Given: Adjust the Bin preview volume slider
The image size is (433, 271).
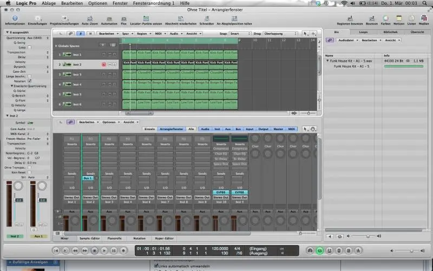Looking at the screenshot, I should (368, 236).
